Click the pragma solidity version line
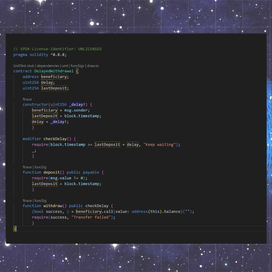Viewport: 272px width, 272px height. pyautogui.click(x=40, y=54)
